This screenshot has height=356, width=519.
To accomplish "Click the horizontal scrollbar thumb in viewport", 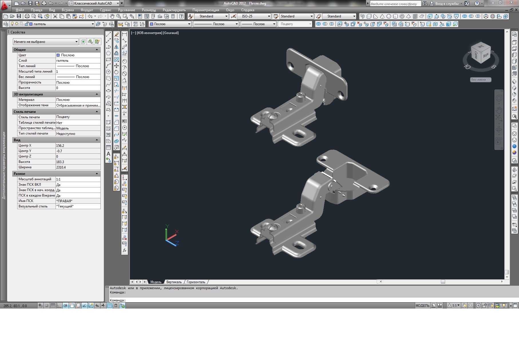I will [x=443, y=282].
